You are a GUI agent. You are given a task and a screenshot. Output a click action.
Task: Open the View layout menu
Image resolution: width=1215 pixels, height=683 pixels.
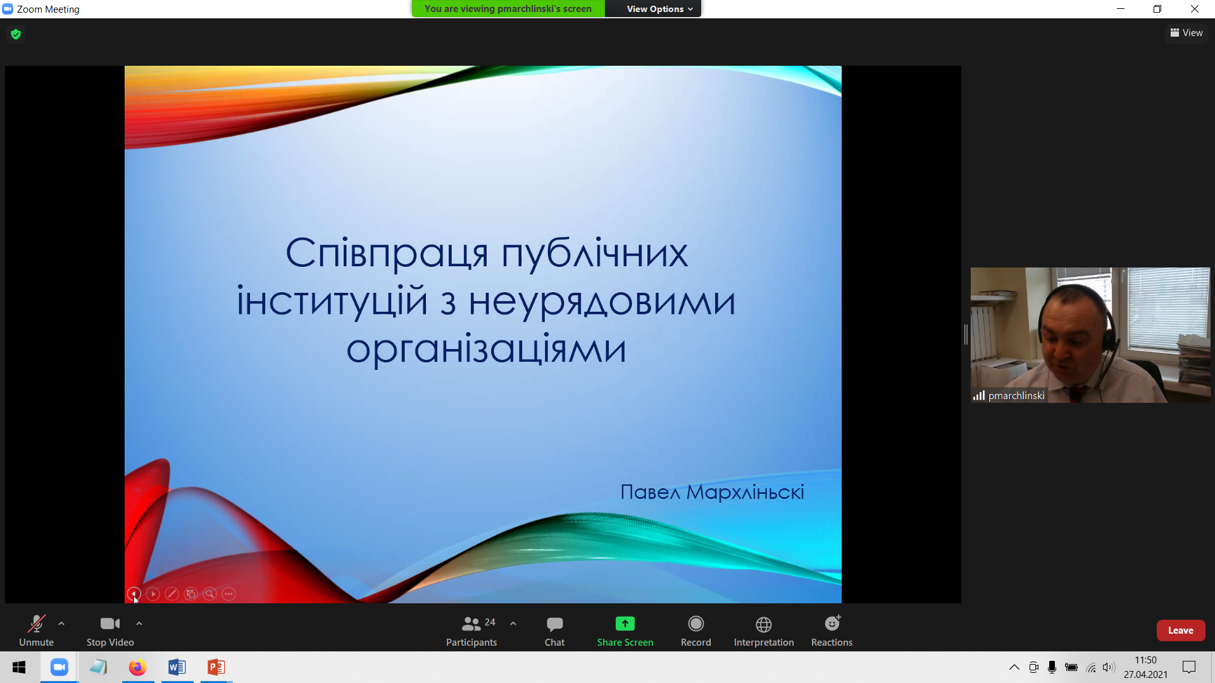click(x=1187, y=33)
